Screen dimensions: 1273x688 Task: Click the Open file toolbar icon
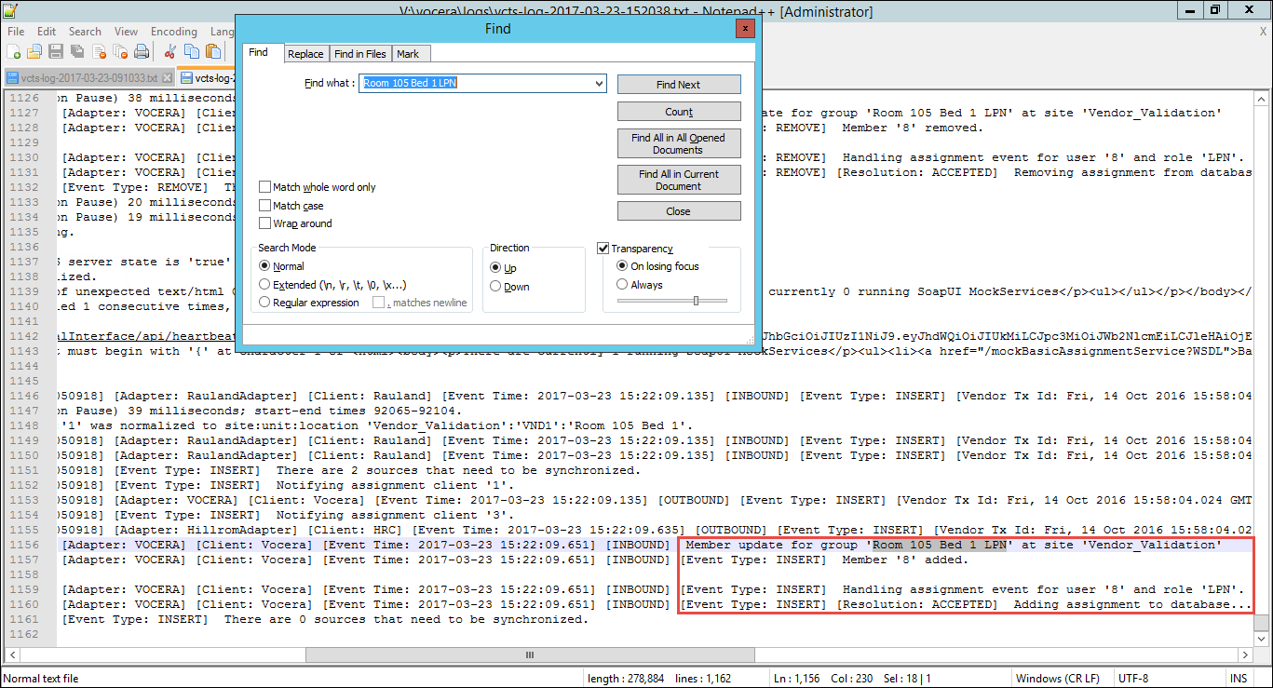34,51
